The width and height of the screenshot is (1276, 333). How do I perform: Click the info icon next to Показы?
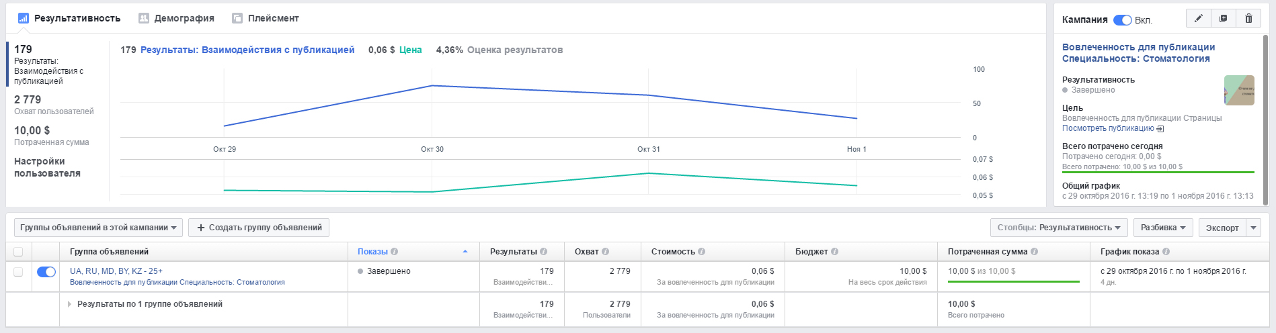[x=395, y=252]
